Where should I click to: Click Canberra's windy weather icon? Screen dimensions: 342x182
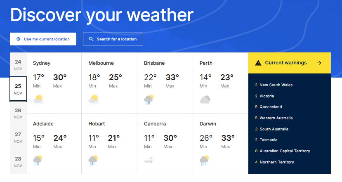coord(149,160)
